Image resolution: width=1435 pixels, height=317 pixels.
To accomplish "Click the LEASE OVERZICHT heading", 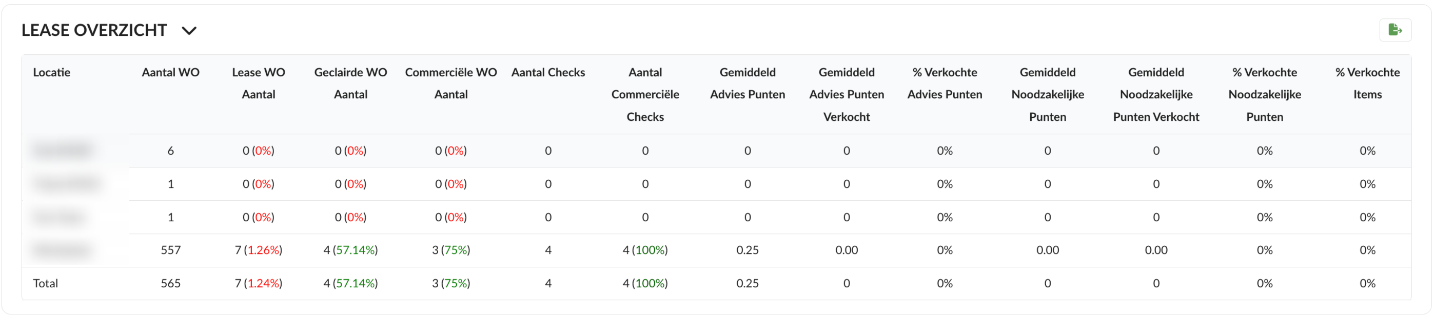I will (94, 30).
